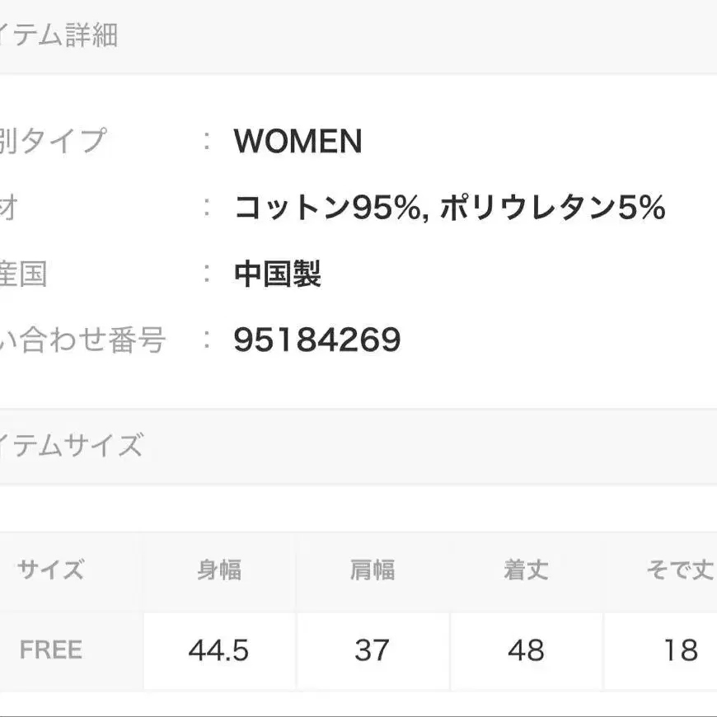Click the そで丈 column header
The image size is (717, 717).
click(x=679, y=569)
